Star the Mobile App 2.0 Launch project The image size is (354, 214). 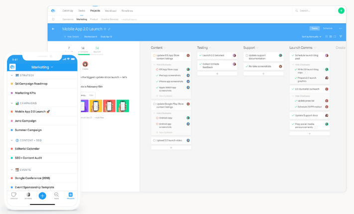coord(105,29)
